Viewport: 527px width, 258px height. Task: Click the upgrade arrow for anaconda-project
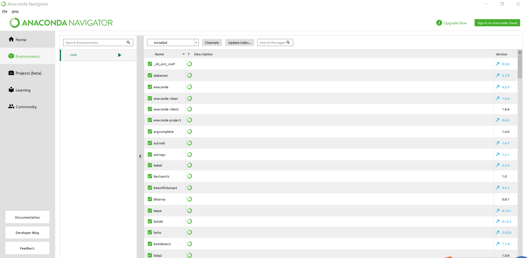click(498, 120)
